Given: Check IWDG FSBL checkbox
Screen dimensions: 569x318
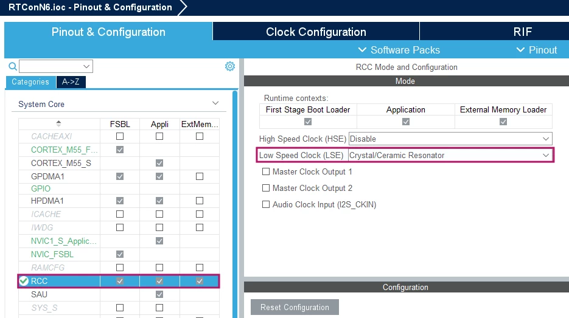Looking at the screenshot, I should (x=120, y=227).
